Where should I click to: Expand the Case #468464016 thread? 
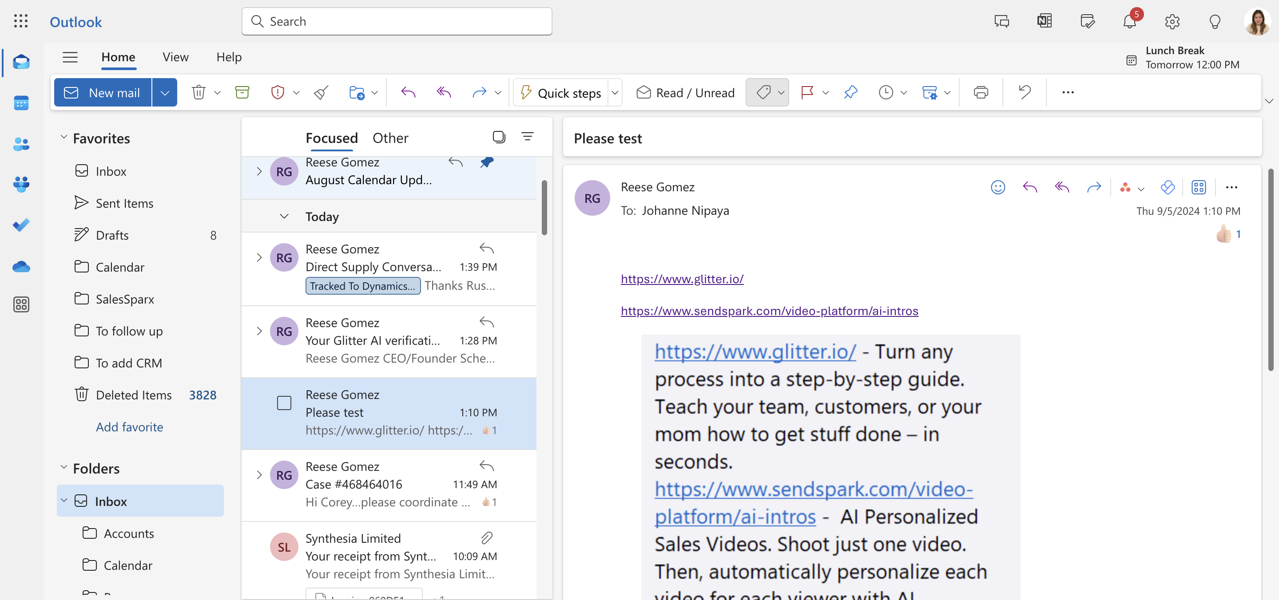click(x=258, y=475)
